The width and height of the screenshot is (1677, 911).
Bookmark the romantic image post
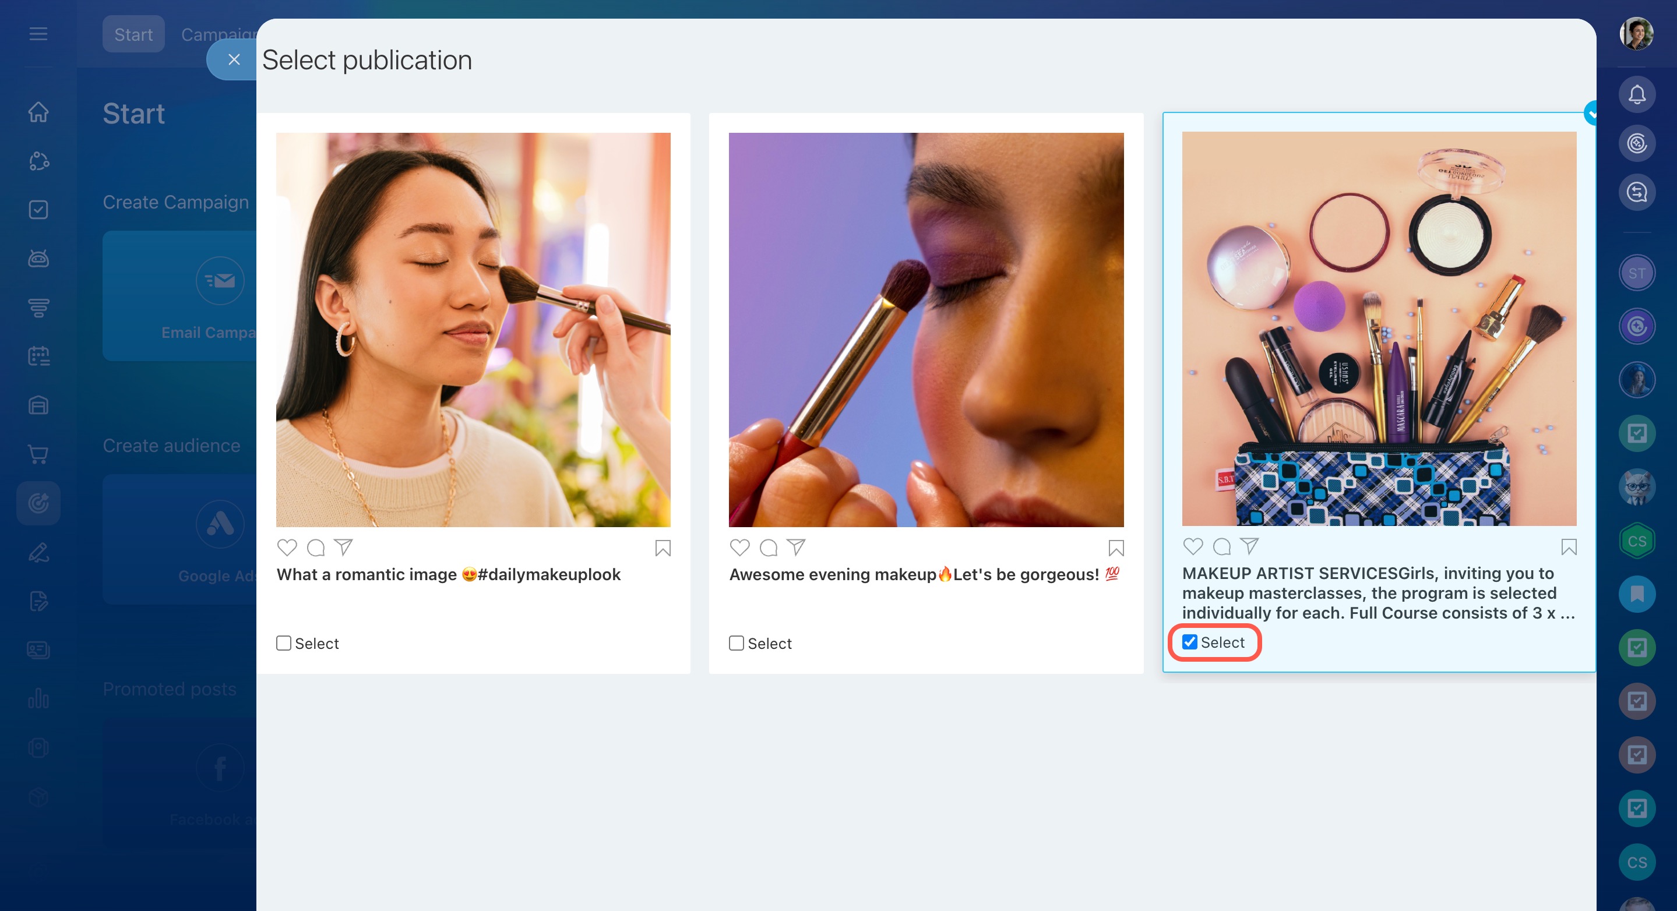coord(662,548)
